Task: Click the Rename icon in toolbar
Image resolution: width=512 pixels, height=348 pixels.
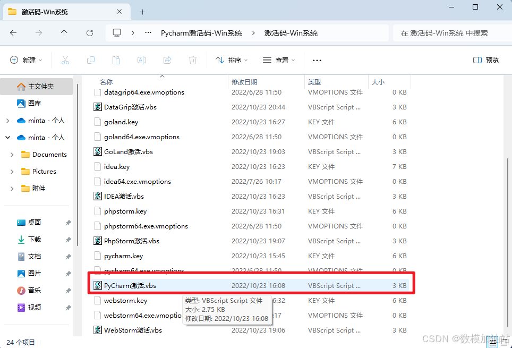Action: pos(142,60)
